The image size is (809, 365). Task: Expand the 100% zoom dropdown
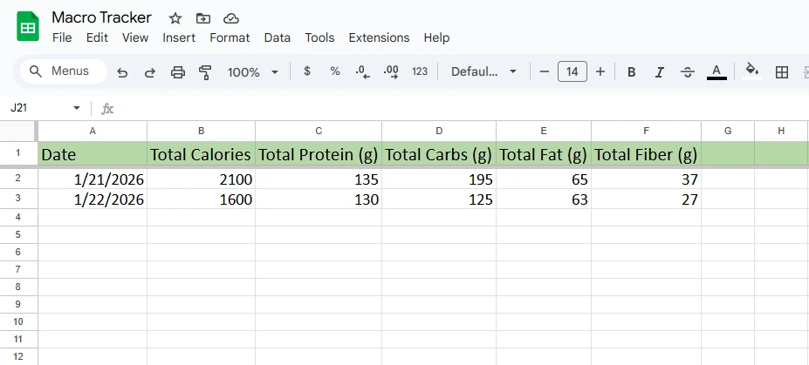[x=253, y=72]
